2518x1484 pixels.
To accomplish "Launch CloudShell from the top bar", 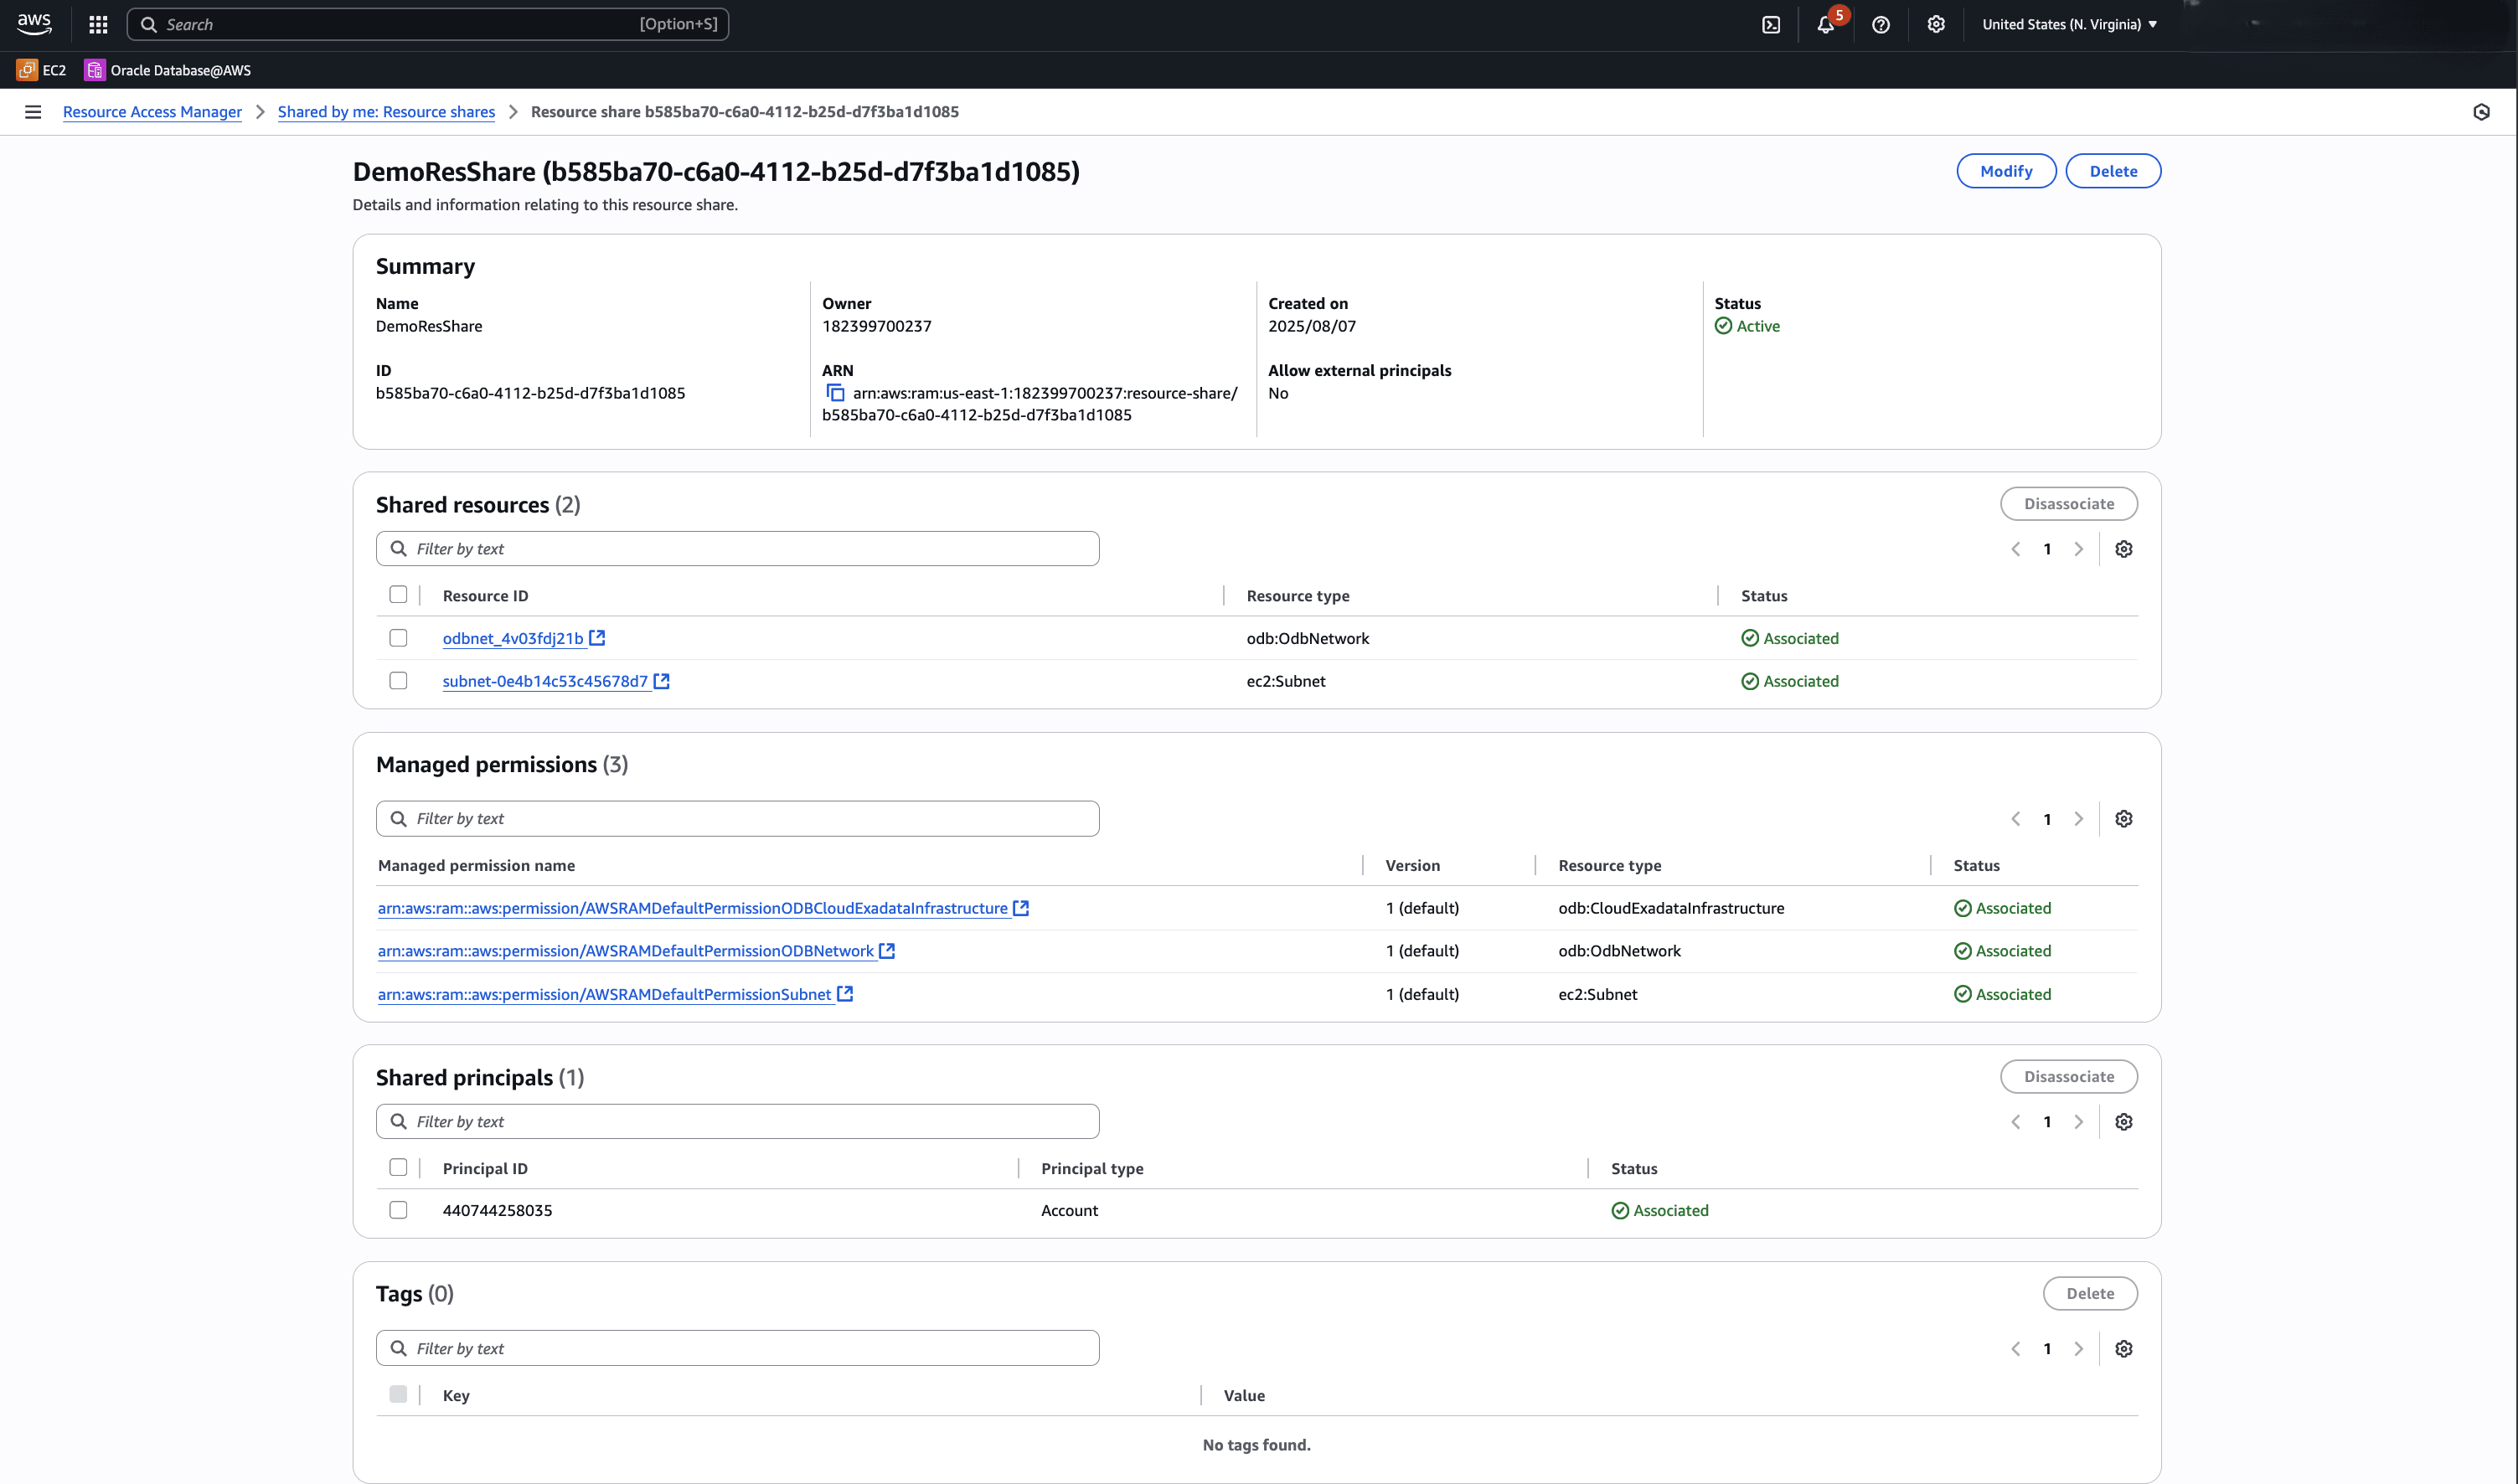I will (1771, 24).
